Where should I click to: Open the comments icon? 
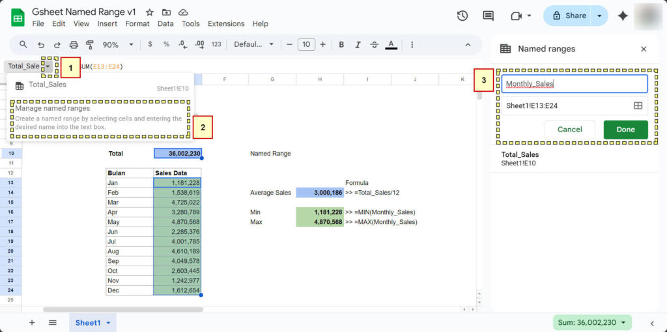[489, 16]
